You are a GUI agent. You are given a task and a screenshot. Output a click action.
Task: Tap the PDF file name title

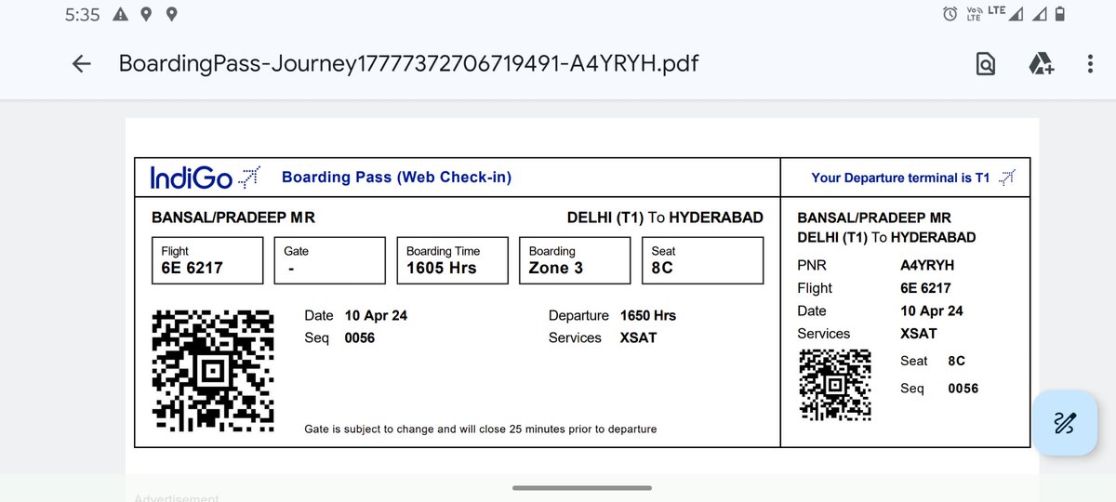click(x=408, y=63)
